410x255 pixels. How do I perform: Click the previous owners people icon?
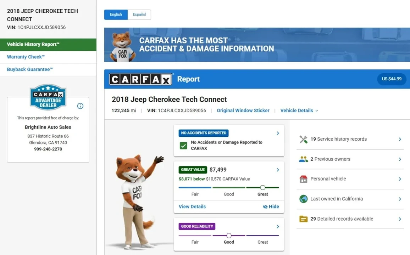303,159
